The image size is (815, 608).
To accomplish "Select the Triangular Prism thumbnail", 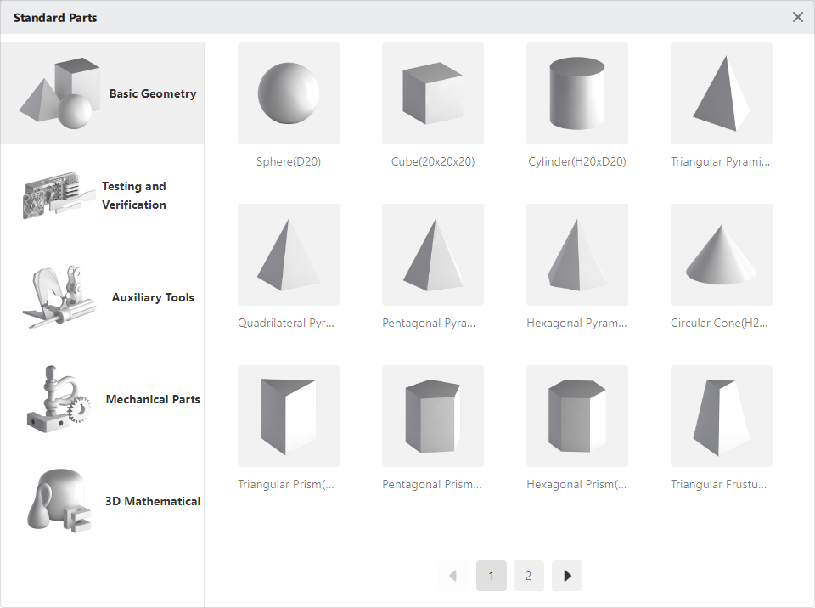I will pos(289,416).
